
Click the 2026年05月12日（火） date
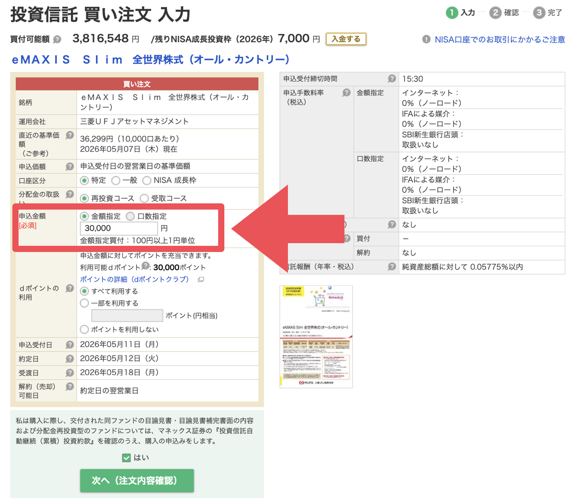point(119,359)
